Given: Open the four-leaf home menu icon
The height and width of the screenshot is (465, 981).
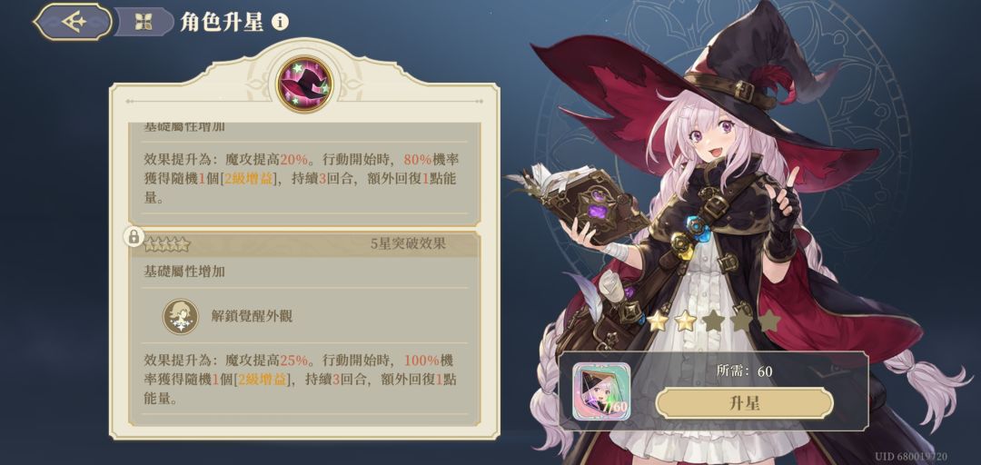Looking at the screenshot, I should (x=144, y=23).
